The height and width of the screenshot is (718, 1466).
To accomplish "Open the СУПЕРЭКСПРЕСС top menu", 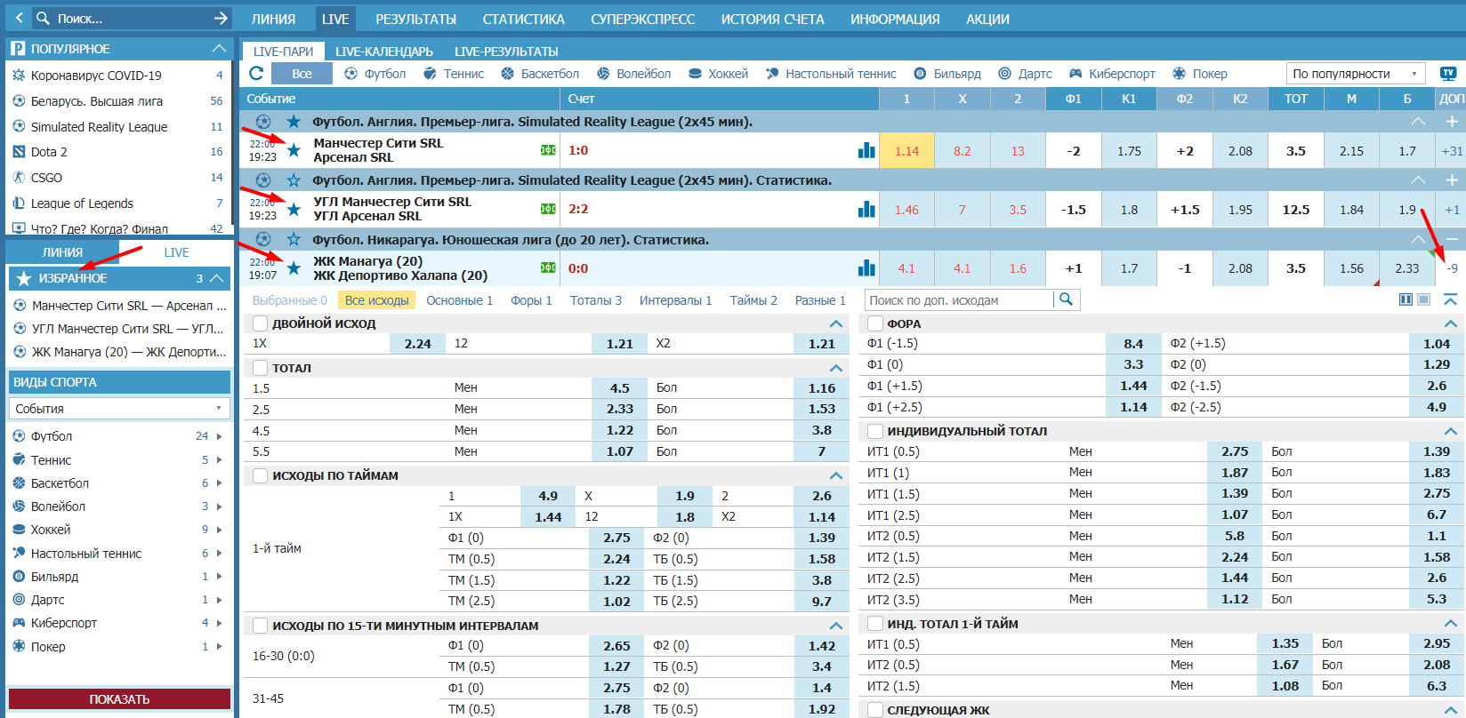I will (642, 19).
